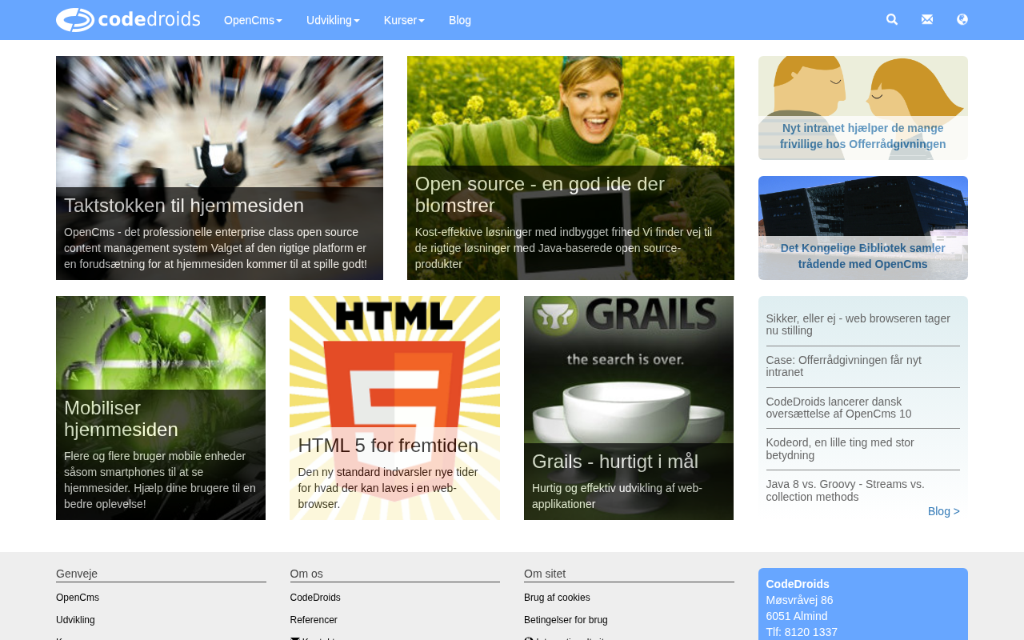This screenshot has height=640, width=1024.
Task: Click the globe language icon in the navbar
Action: 962,20
